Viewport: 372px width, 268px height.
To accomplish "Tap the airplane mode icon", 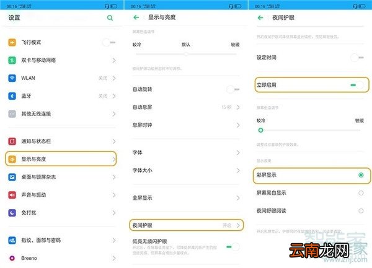I will pos(12,42).
